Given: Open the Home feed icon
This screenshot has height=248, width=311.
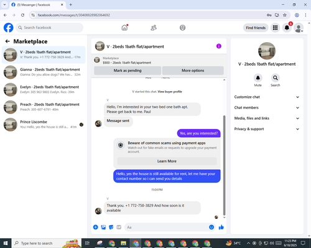Looking at the screenshot, I should [124, 27].
